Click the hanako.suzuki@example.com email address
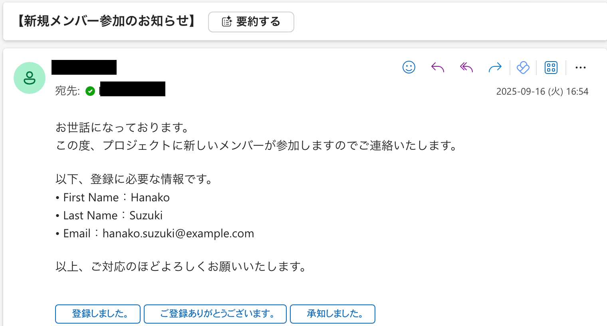607x326 pixels. point(178,233)
